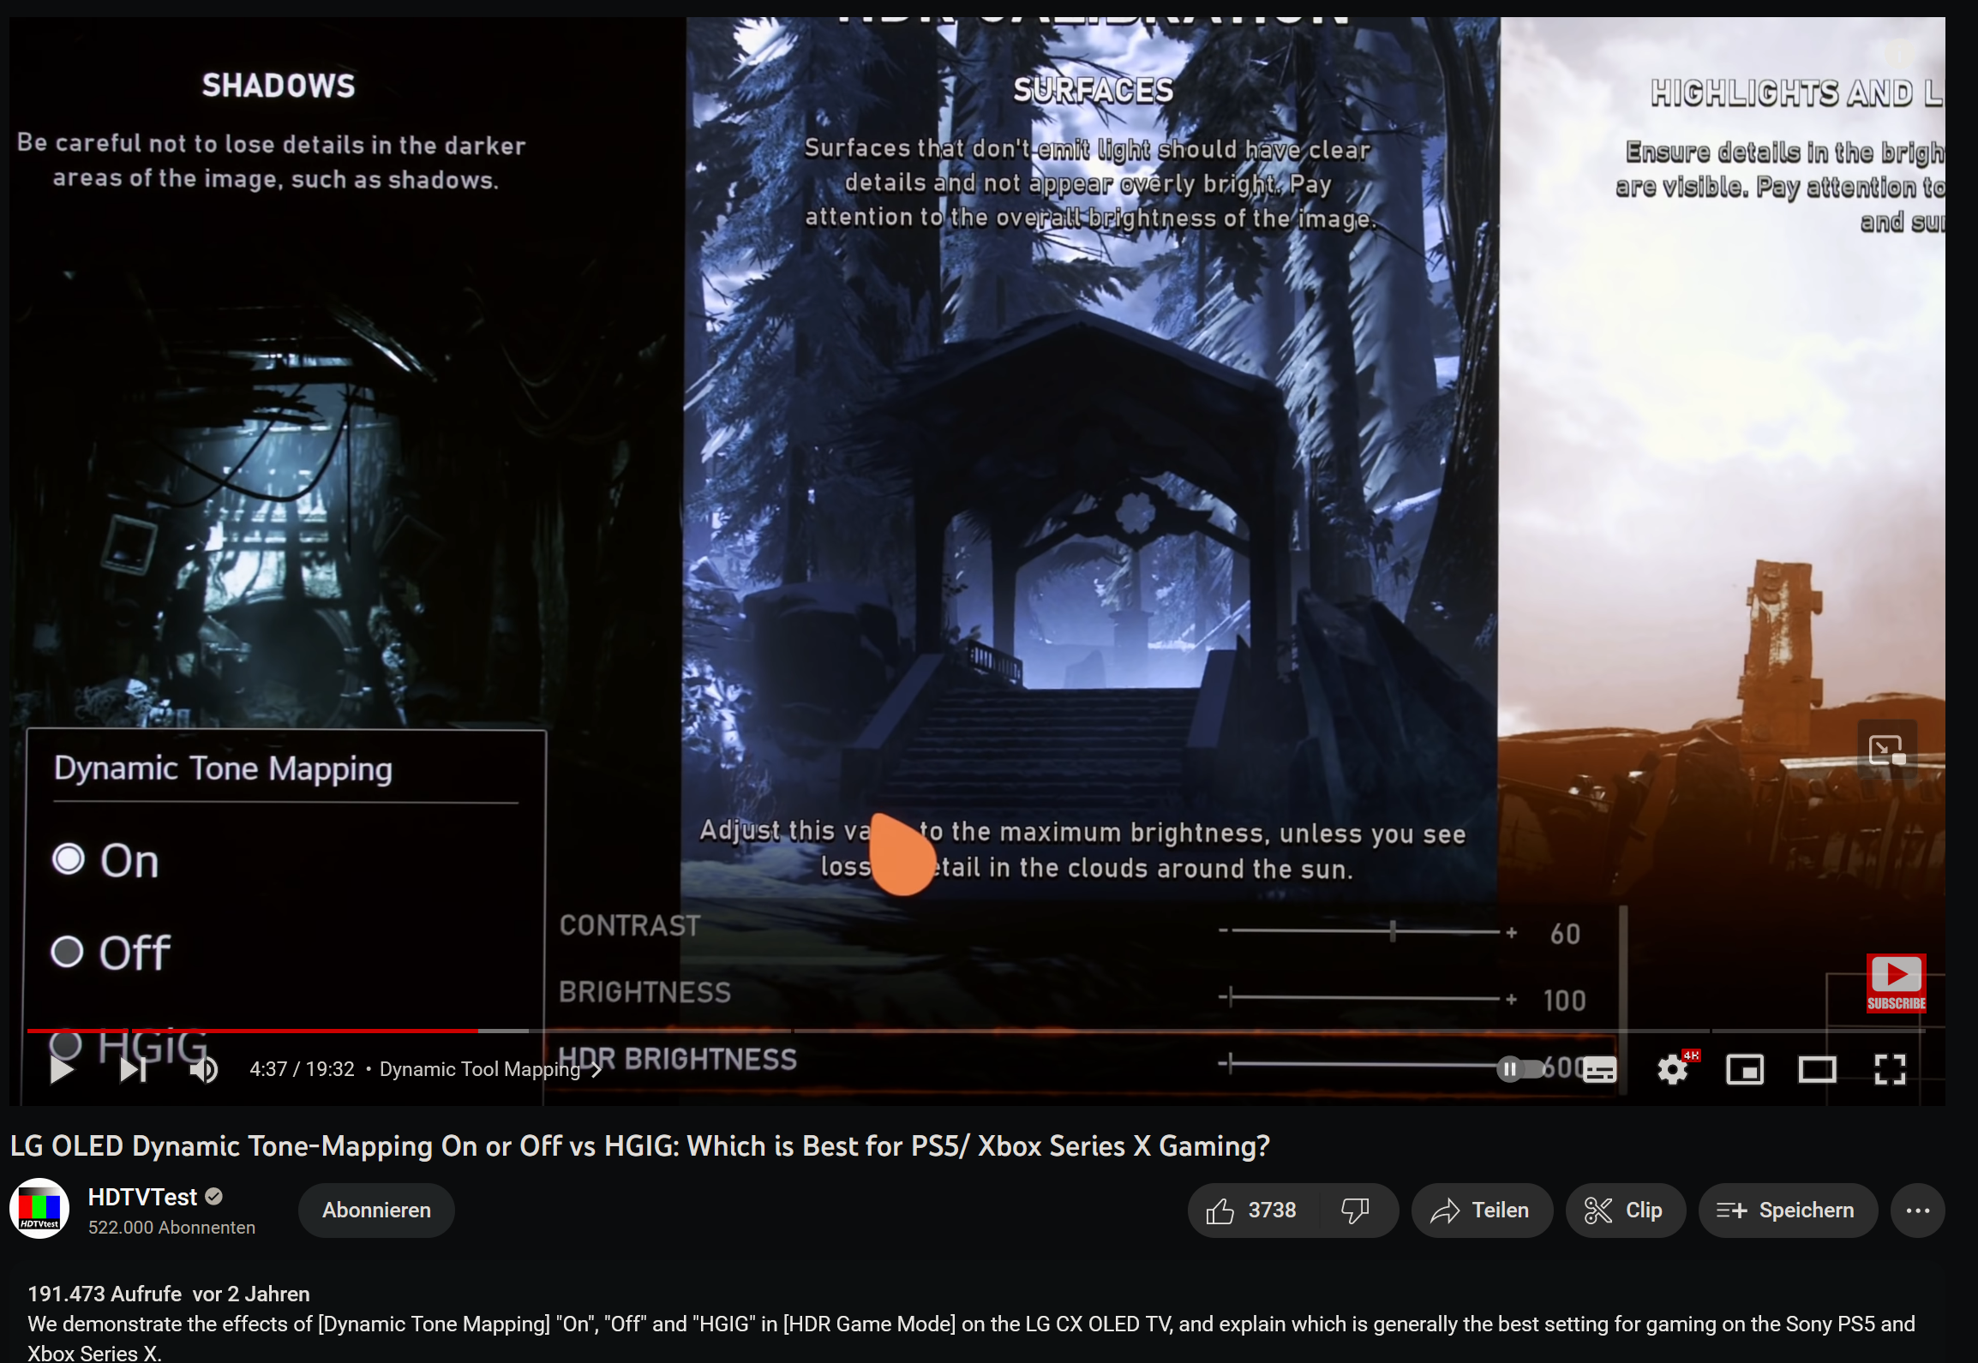Select the On radio in Dynamic Tone Mapping
This screenshot has height=1363, width=1978.
tap(67, 859)
